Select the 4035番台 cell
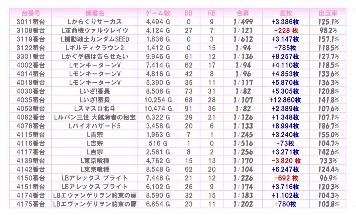The image size is (356, 217). 31,100
